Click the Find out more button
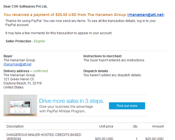Image resolution: width=175 pixels, height=140 pixels. 127,106
